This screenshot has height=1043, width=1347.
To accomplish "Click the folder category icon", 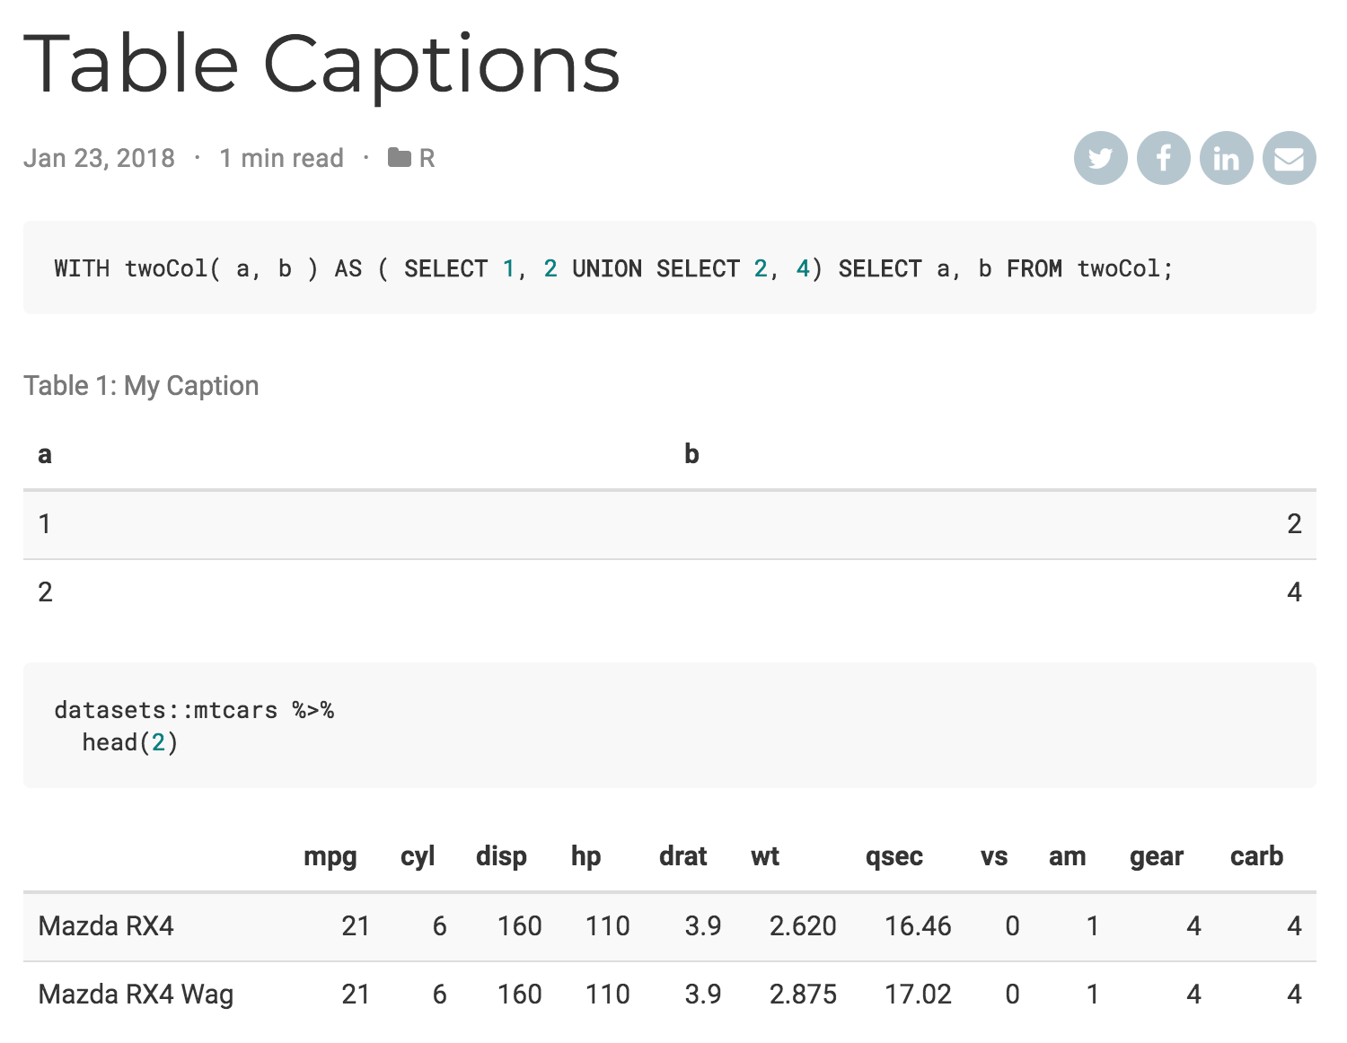I will 400,158.
